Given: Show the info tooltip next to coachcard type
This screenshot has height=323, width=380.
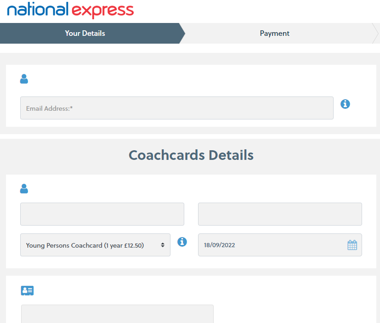Looking at the screenshot, I should [182, 242].
